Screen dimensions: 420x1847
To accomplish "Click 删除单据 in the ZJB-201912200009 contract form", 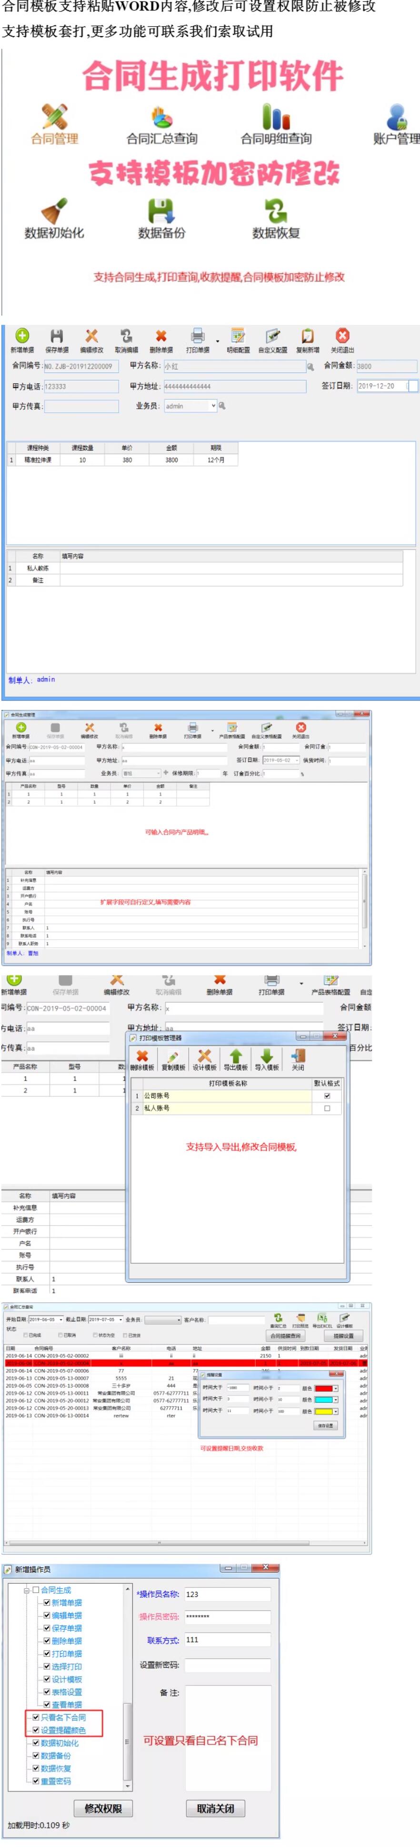I will [x=161, y=341].
